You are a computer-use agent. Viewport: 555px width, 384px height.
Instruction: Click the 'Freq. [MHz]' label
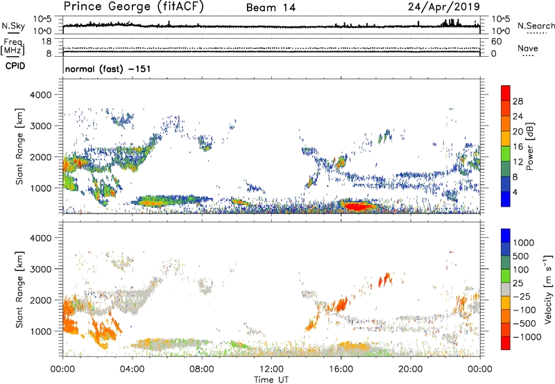pos(13,47)
